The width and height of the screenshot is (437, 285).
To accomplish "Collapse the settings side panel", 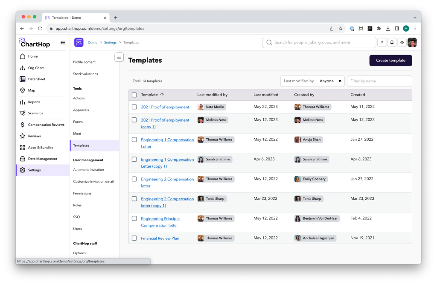I will [x=119, y=57].
